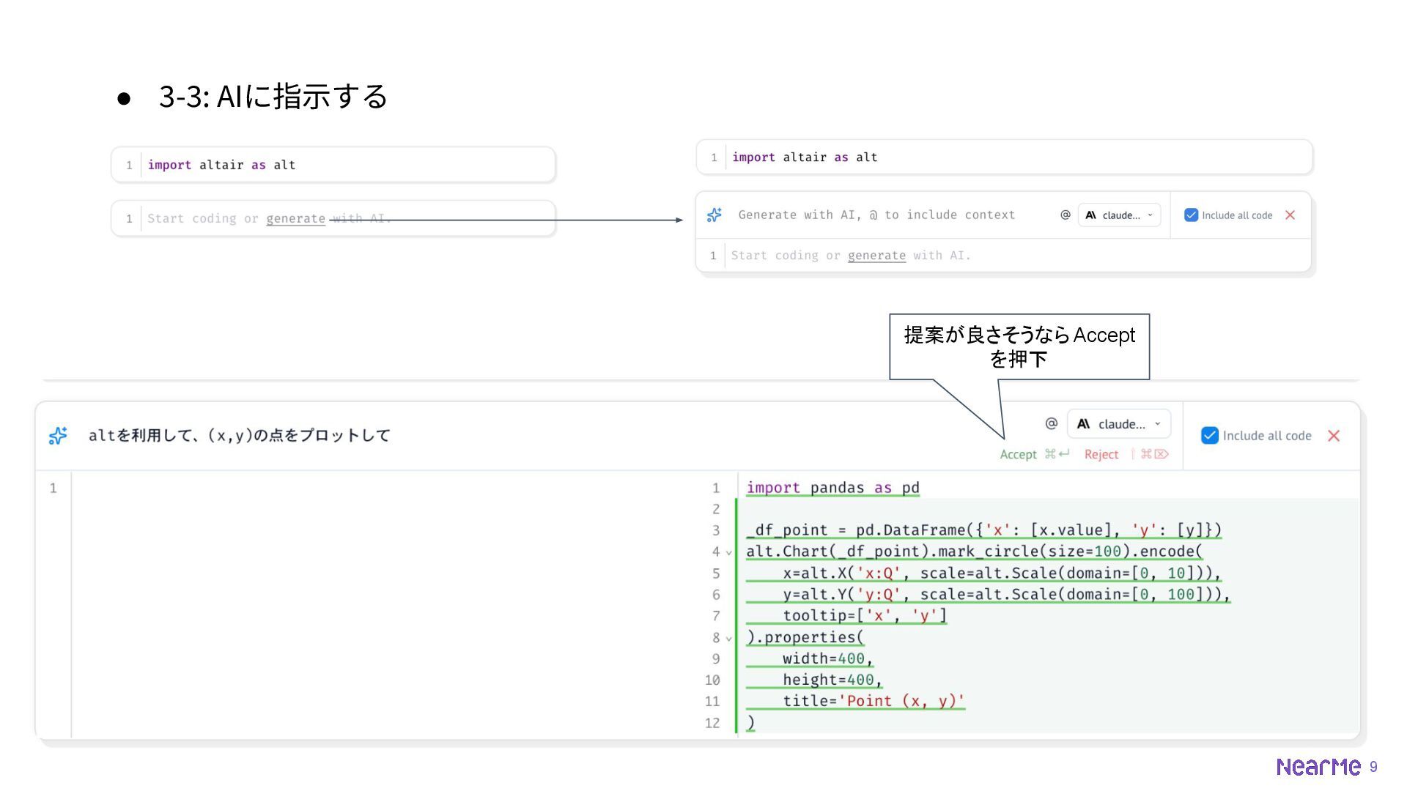1407x791 pixels.
Task: Click the Generate with AI prompt input field
Action: click(876, 215)
